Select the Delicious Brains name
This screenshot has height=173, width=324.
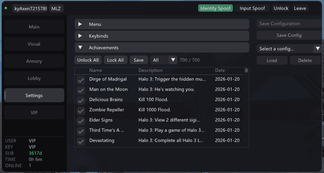pos(106,100)
